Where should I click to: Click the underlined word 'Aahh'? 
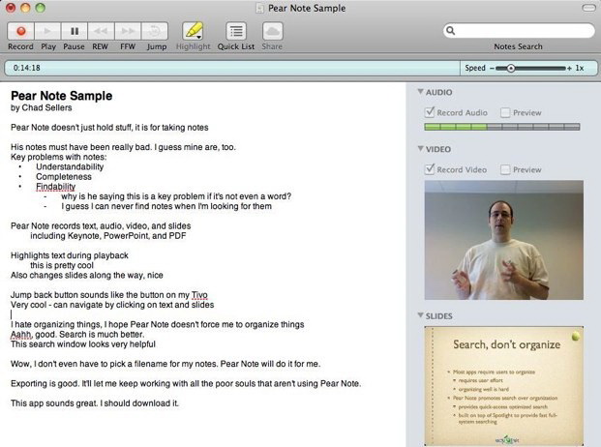(20, 335)
